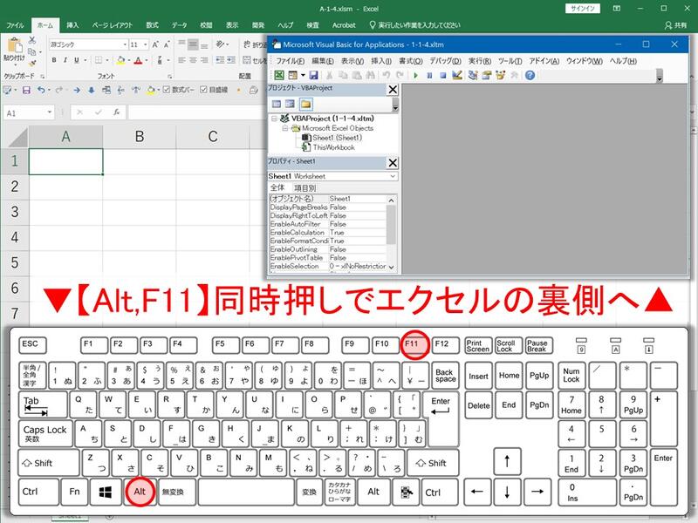The height and width of the screenshot is (523, 698).
Task: Switch to 項目別 tab in Properties pane
Action: 305,188
